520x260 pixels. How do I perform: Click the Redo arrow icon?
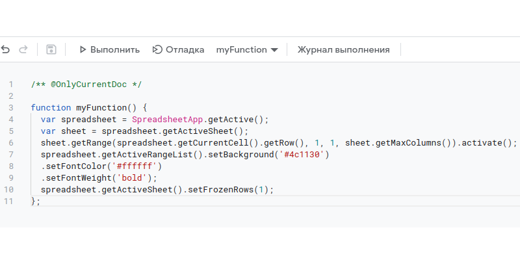(23, 49)
